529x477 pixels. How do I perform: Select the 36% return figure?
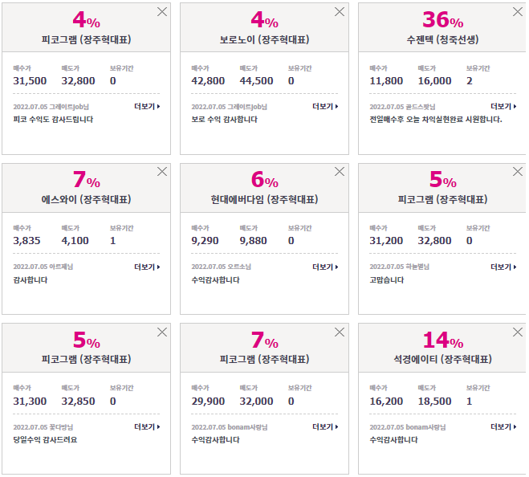pyautogui.click(x=442, y=19)
